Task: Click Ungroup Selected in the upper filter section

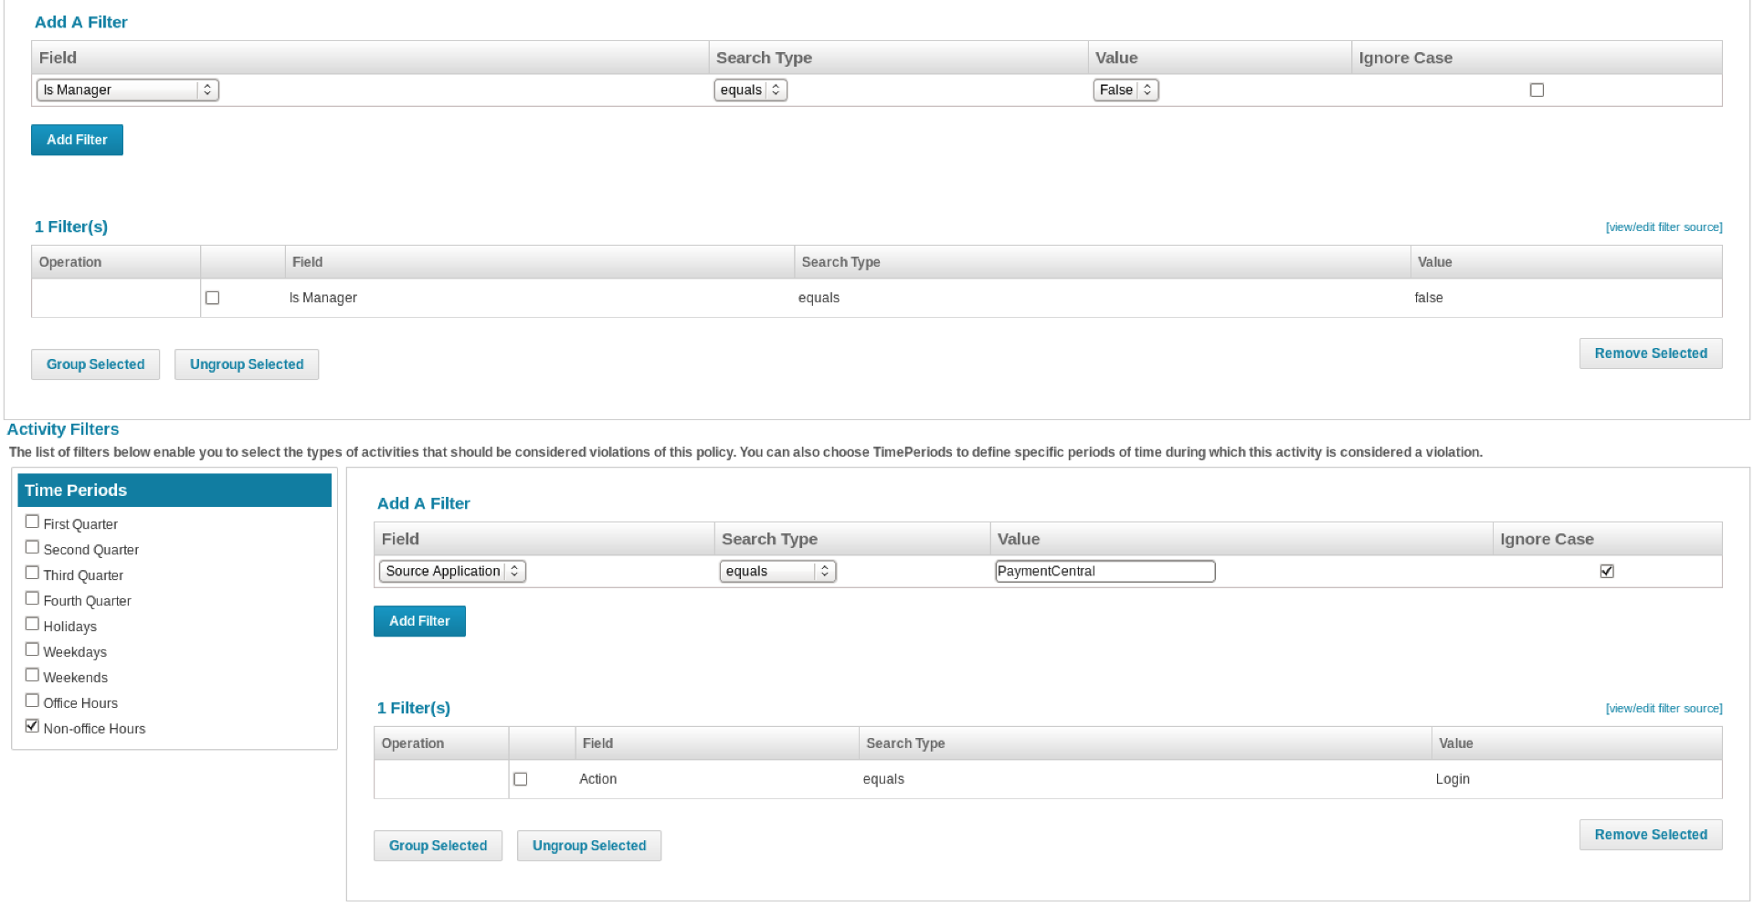Action: click(x=247, y=364)
